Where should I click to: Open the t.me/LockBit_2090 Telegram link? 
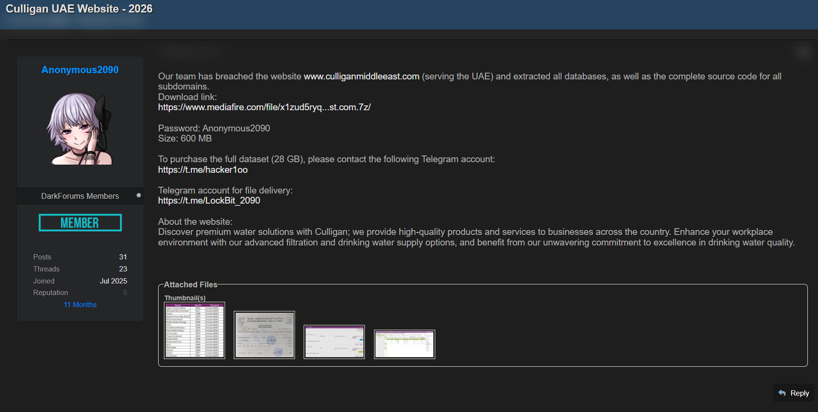click(x=209, y=201)
